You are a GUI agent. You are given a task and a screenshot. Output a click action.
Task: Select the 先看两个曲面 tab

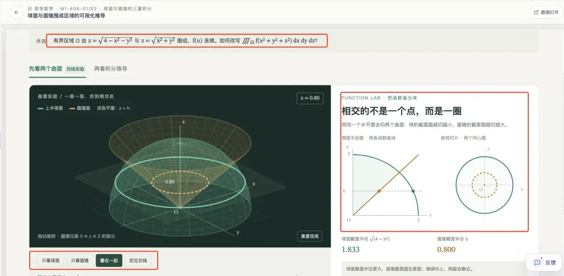pos(45,69)
